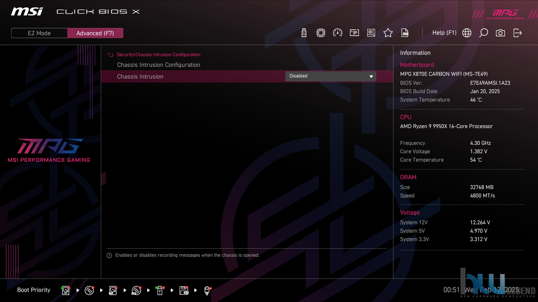Viewport: 538px width, 302px height.
Task: Click the Voltage section heading
Action: [410, 213]
